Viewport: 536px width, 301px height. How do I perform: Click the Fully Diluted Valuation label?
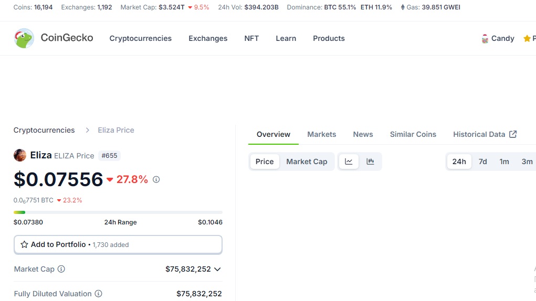[53, 294]
